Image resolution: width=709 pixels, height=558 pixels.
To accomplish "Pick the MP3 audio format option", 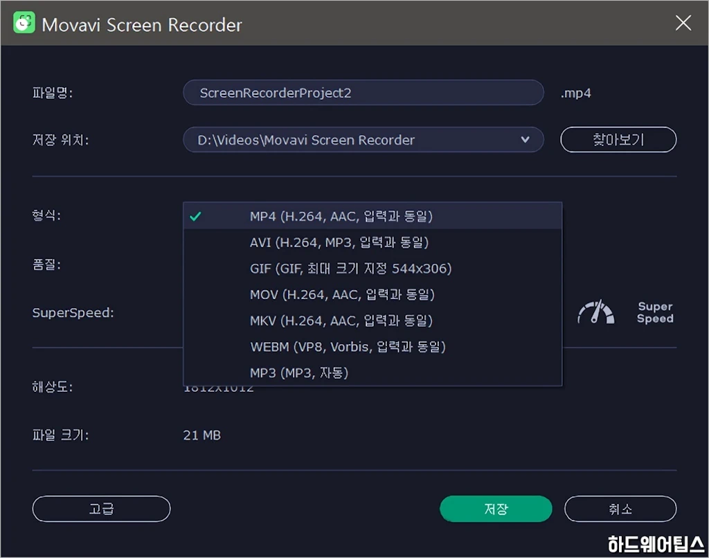I will tap(373, 373).
